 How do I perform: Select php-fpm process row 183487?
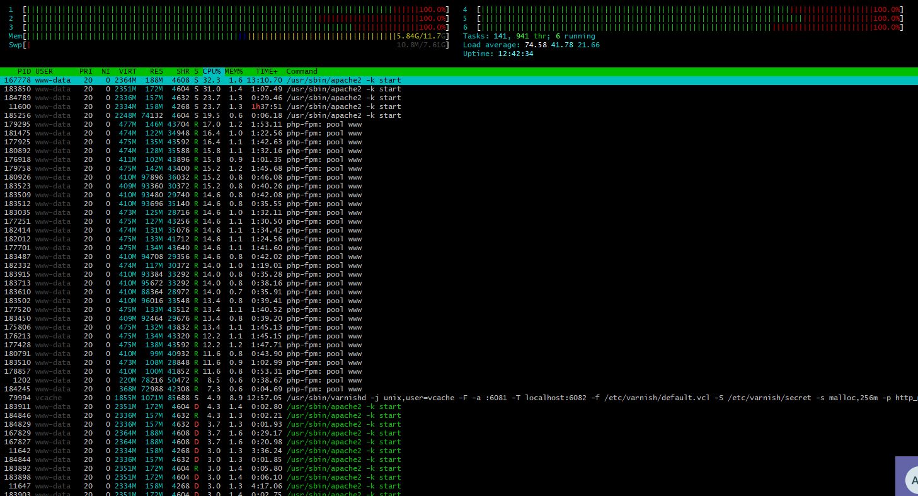[x=459, y=257]
